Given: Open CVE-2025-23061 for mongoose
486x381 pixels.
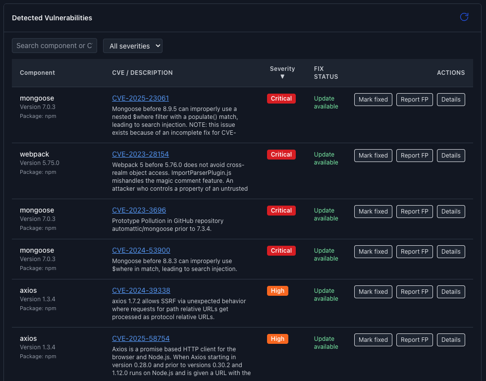Looking at the screenshot, I should pos(140,98).
